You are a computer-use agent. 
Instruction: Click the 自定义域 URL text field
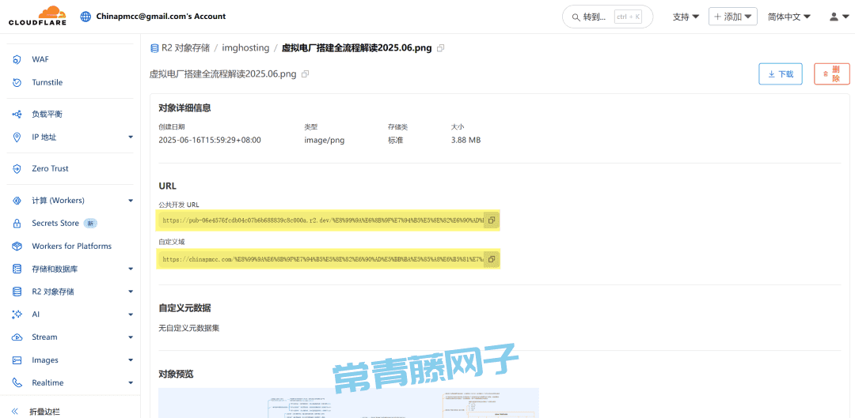pos(321,259)
